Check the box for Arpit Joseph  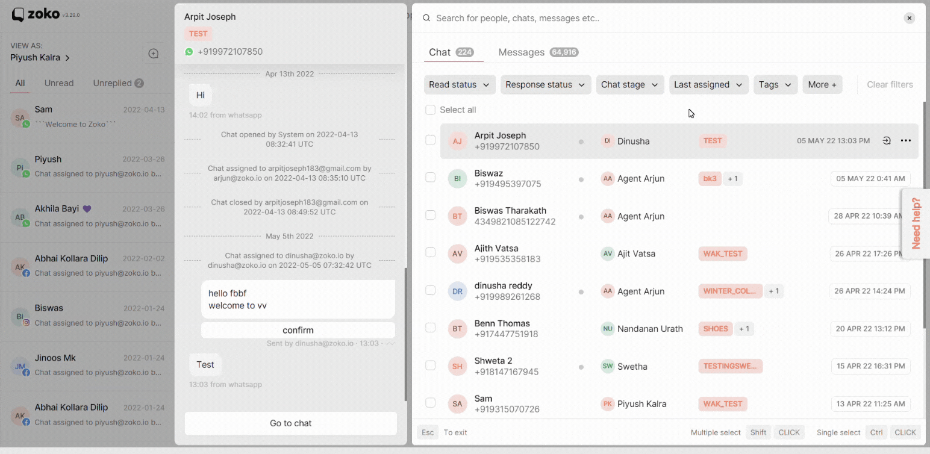(430, 140)
